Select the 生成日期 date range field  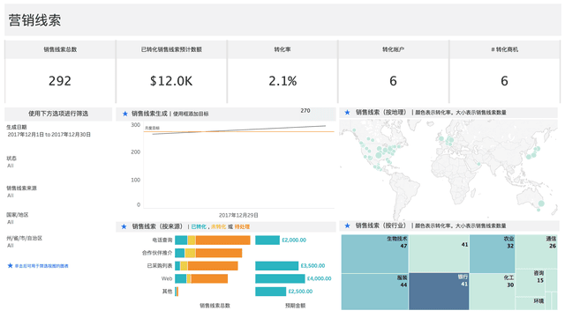[49, 135]
